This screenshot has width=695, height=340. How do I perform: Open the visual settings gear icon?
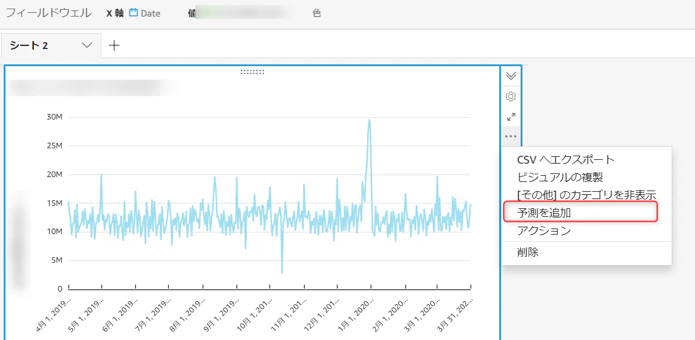[511, 96]
